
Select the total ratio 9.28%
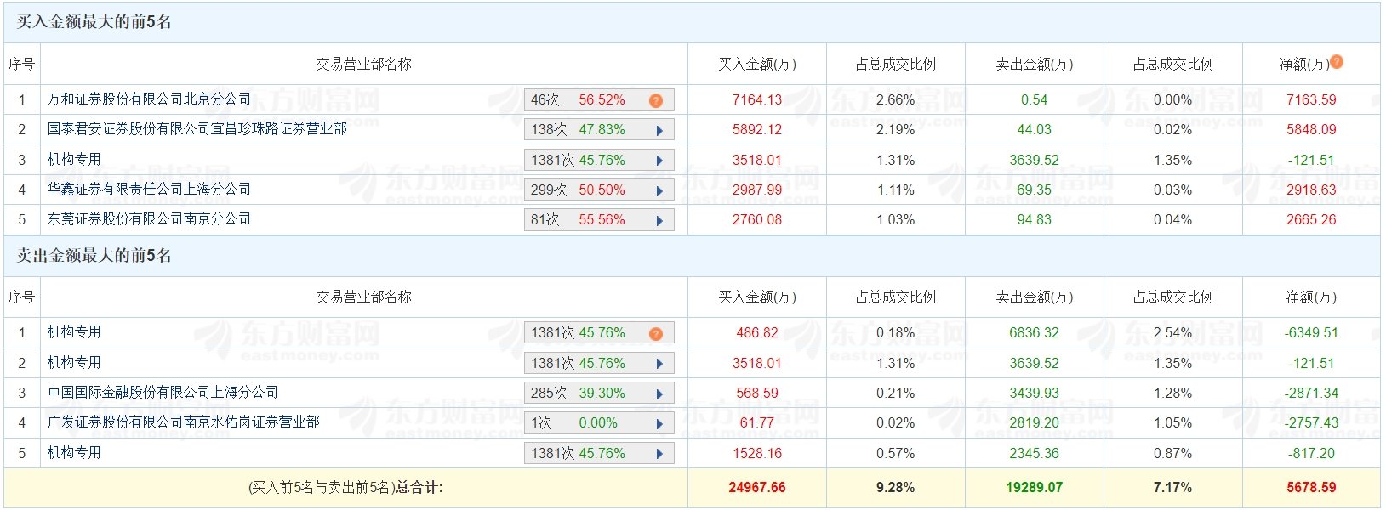[x=895, y=488]
